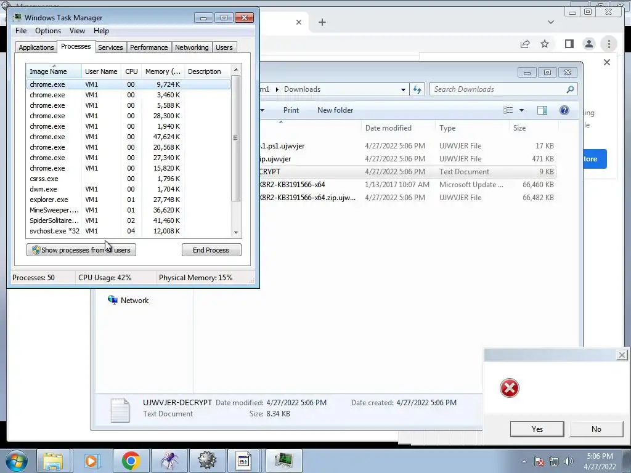Select the explorer.exe process row
631x473 pixels.
tap(128, 200)
